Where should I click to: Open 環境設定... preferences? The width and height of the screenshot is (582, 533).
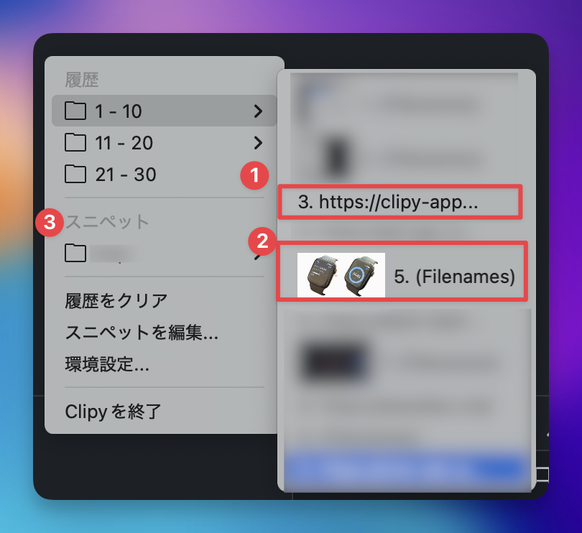click(107, 364)
